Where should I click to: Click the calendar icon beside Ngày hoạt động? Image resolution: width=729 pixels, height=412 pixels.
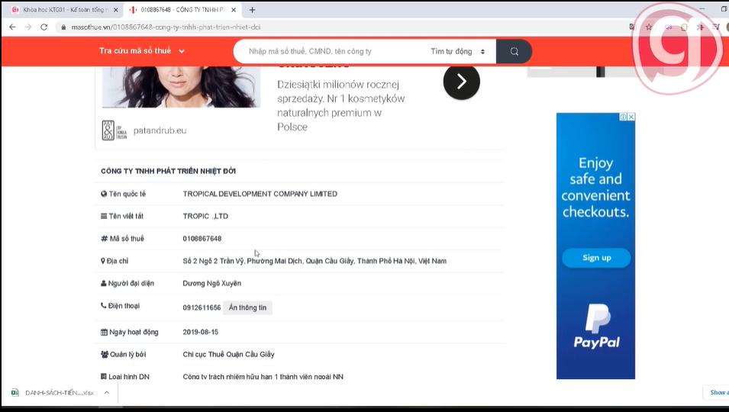(104, 332)
